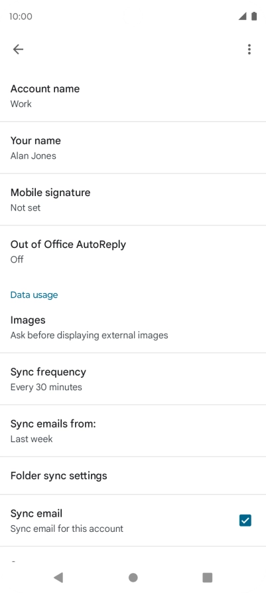266x593 pixels.
Task: Tap the Data usage section header
Action: coord(34,295)
